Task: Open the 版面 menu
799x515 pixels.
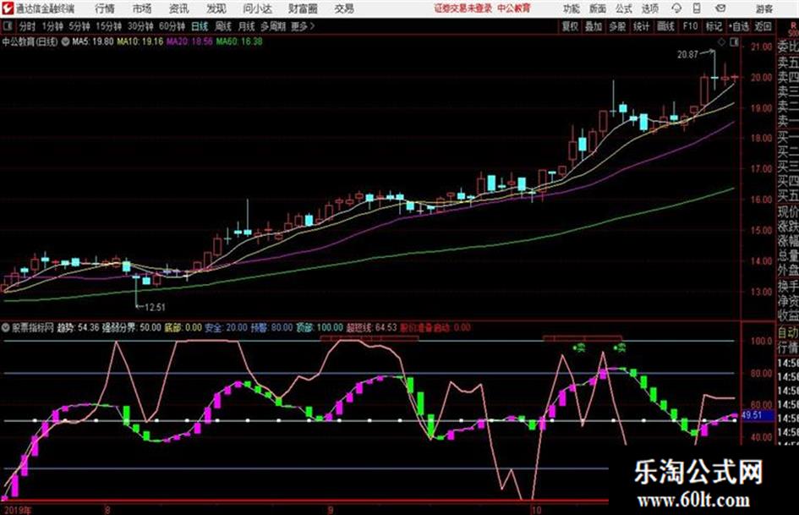Action: pyautogui.click(x=597, y=9)
